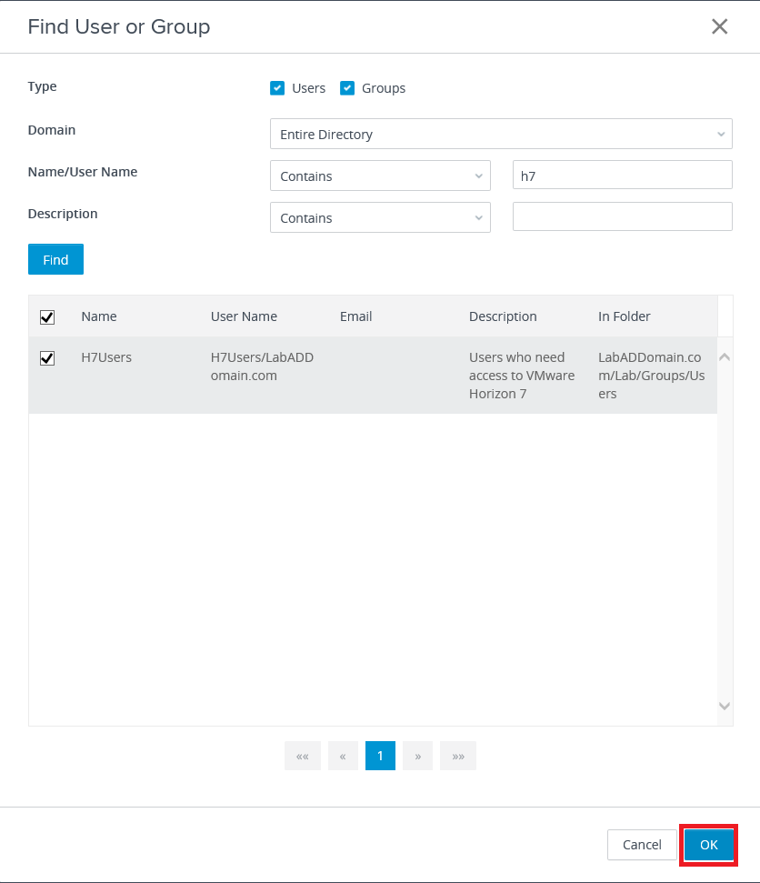760x883 pixels.
Task: Go to the first page of results
Action: click(303, 756)
